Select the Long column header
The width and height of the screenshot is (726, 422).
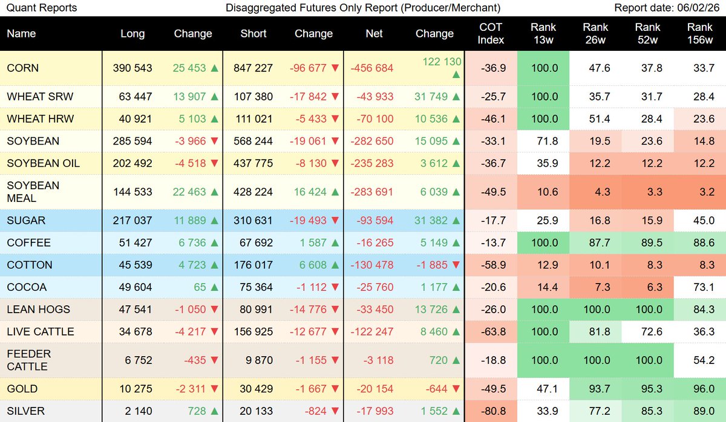click(x=132, y=34)
